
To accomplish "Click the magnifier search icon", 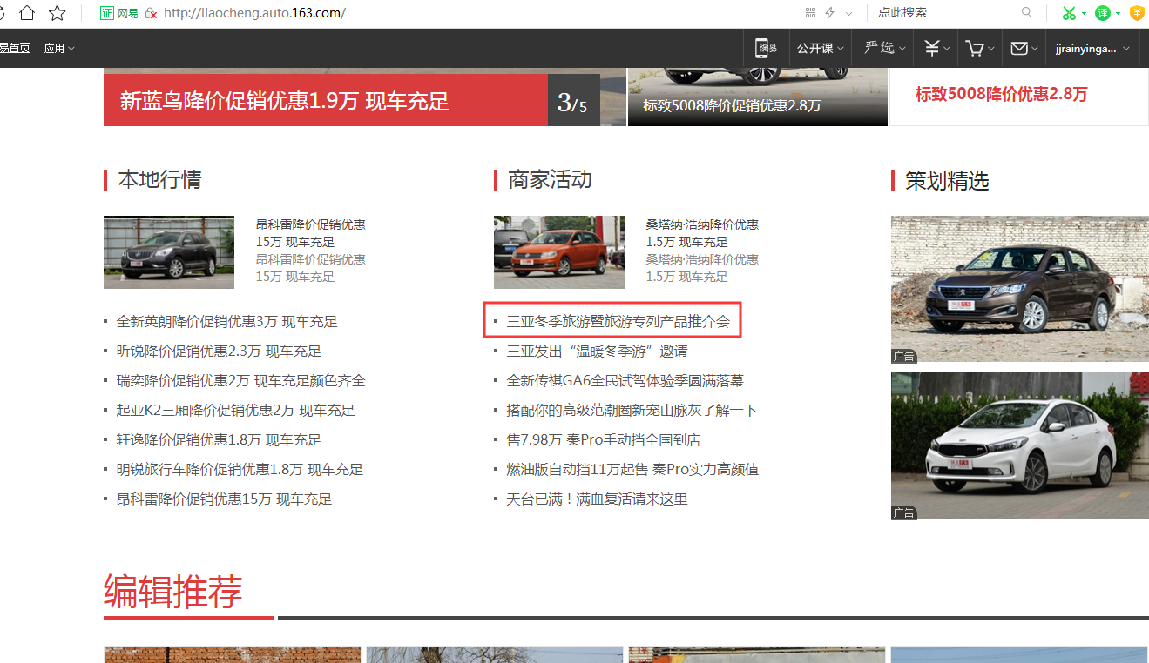I will (1027, 12).
